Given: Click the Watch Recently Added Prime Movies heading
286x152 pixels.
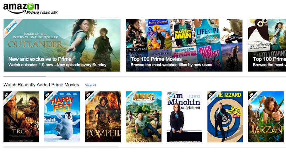Looking at the screenshot, I should (x=41, y=85).
